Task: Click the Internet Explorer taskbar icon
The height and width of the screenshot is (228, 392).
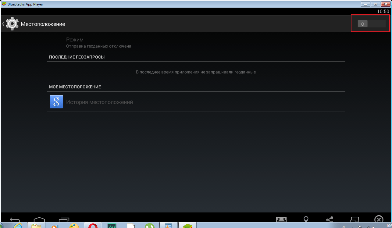Action: click(17, 226)
